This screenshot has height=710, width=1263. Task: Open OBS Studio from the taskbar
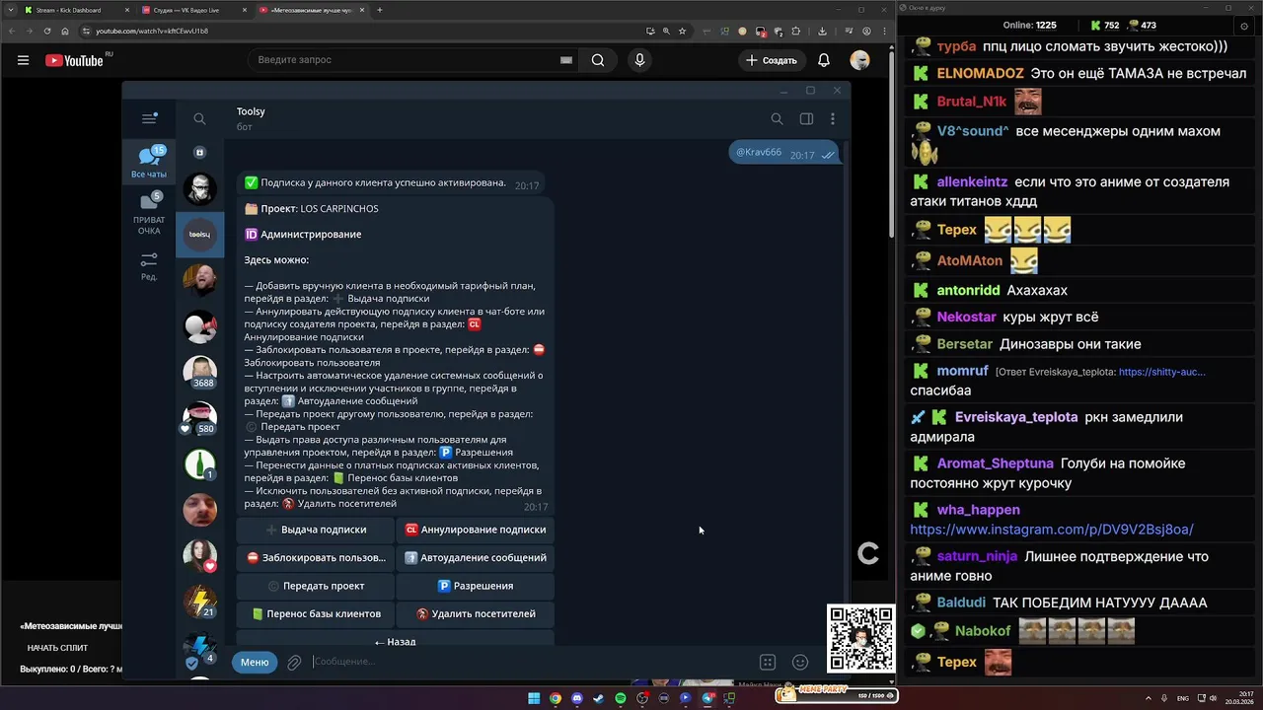642,698
